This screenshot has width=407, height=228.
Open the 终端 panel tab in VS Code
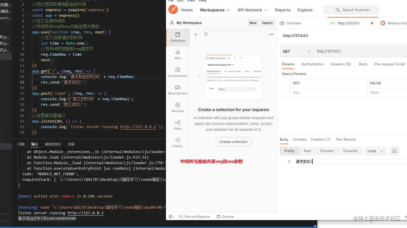(x=71, y=144)
